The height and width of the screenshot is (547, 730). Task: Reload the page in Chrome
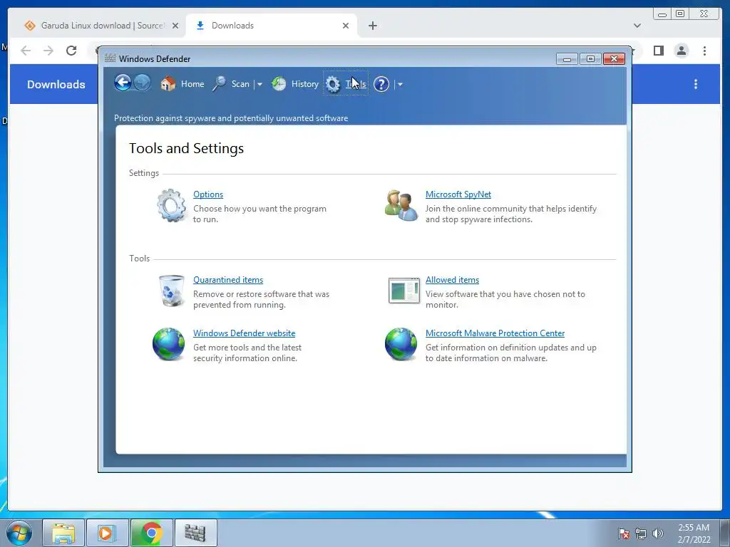pos(71,51)
